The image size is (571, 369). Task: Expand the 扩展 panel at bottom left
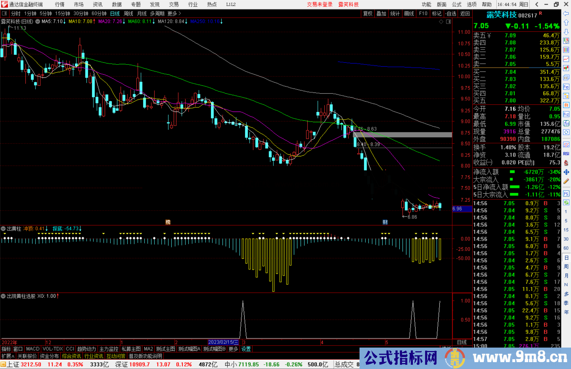tap(8, 356)
